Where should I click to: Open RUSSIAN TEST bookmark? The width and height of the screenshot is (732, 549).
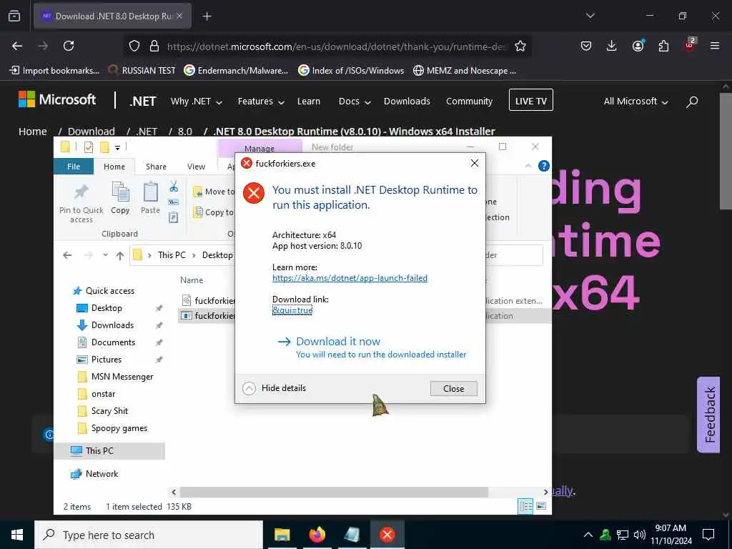click(142, 71)
